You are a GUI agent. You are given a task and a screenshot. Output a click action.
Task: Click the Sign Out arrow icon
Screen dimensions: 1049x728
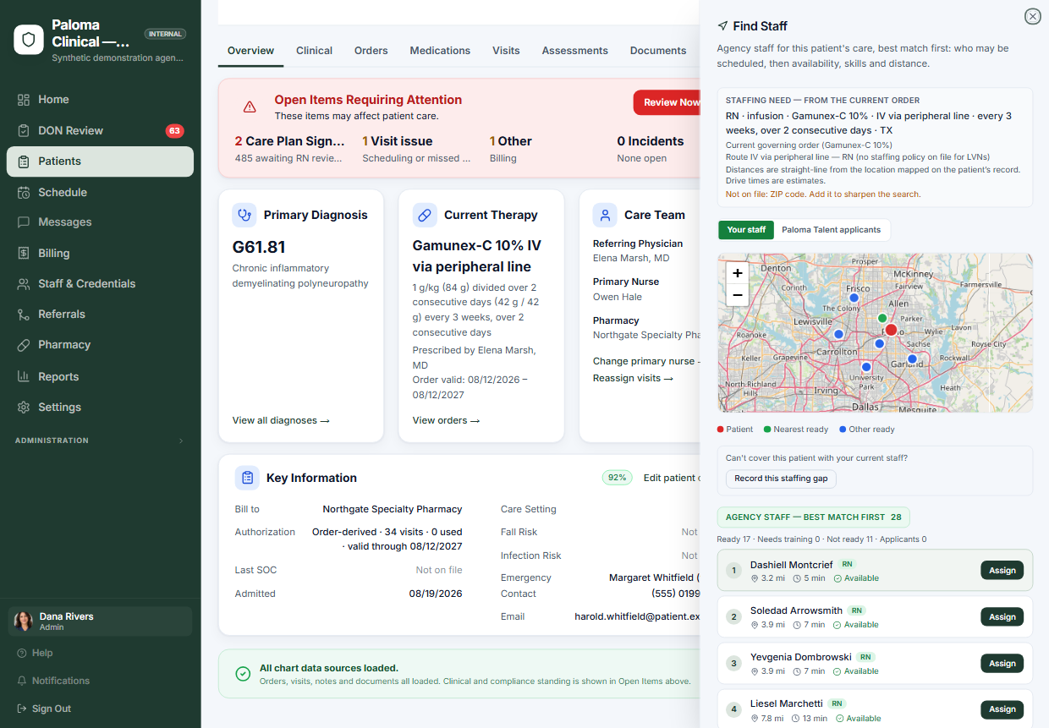click(x=22, y=709)
